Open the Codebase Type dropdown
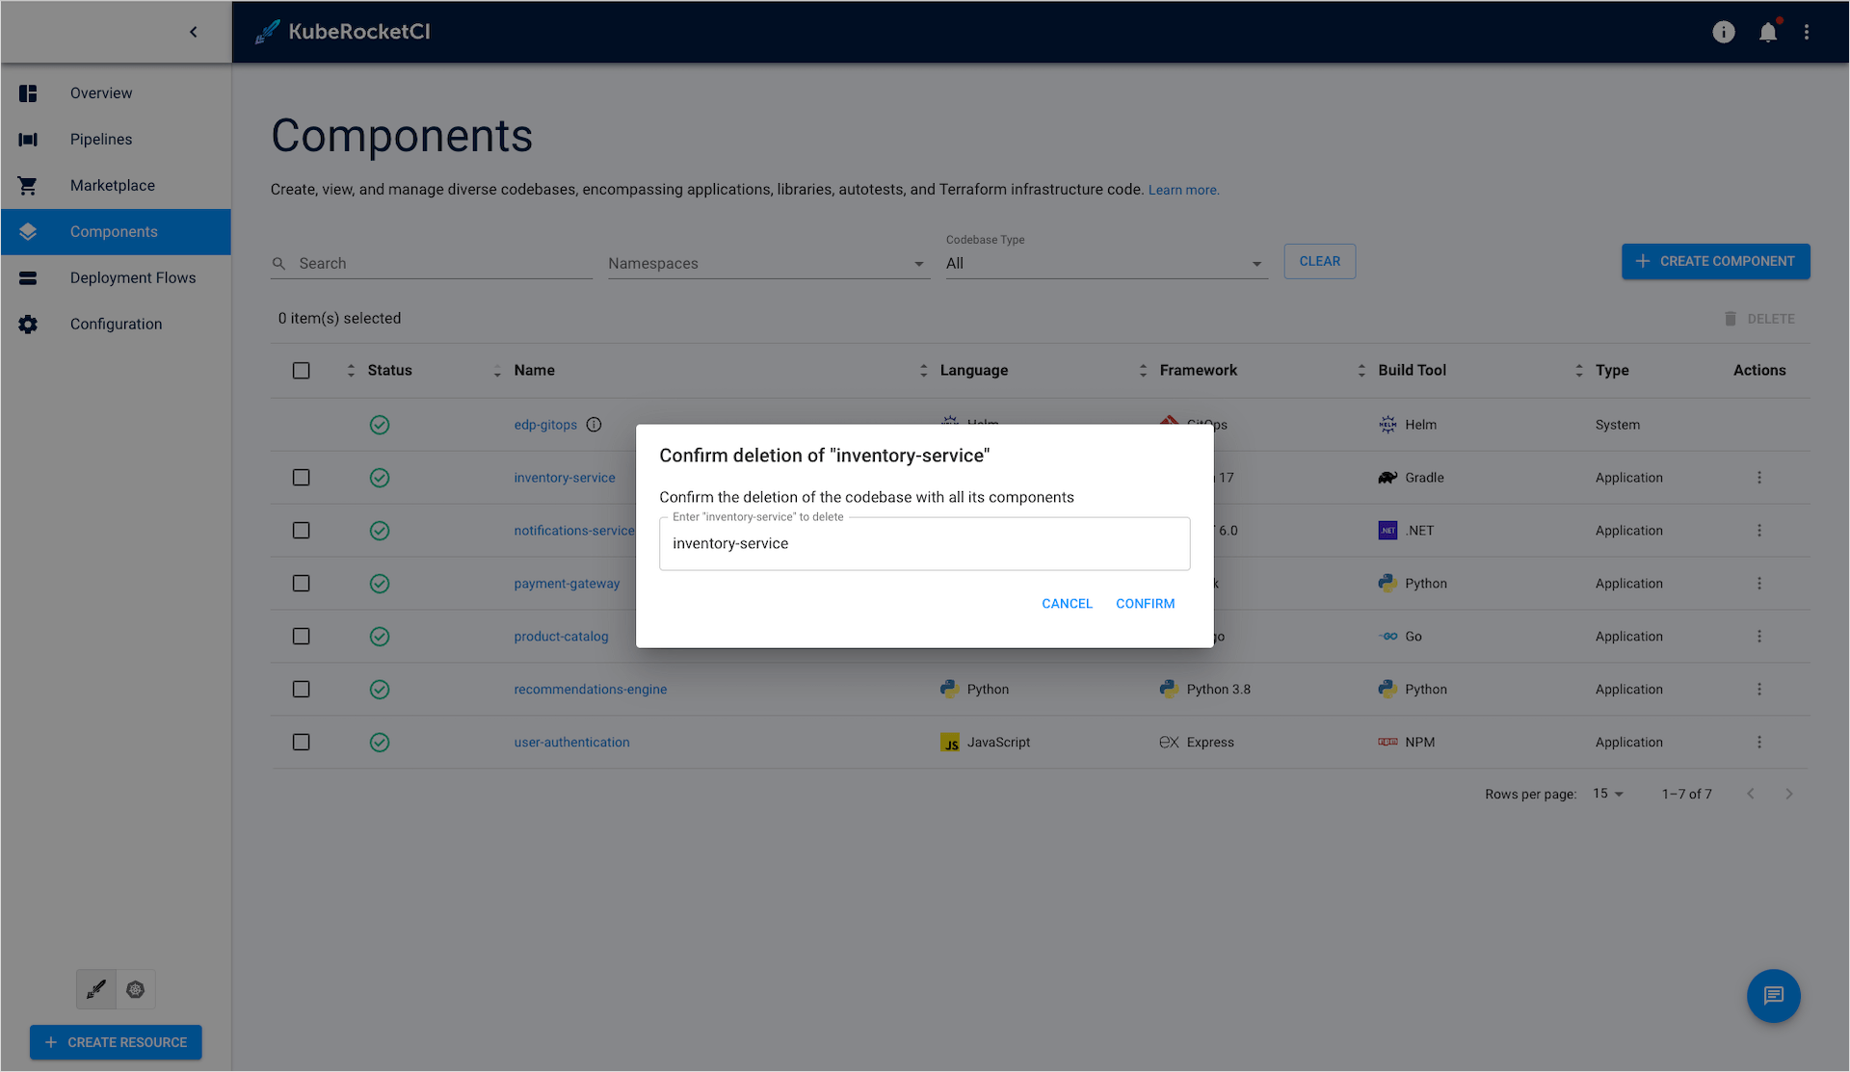This screenshot has height=1072, width=1850. point(1255,263)
